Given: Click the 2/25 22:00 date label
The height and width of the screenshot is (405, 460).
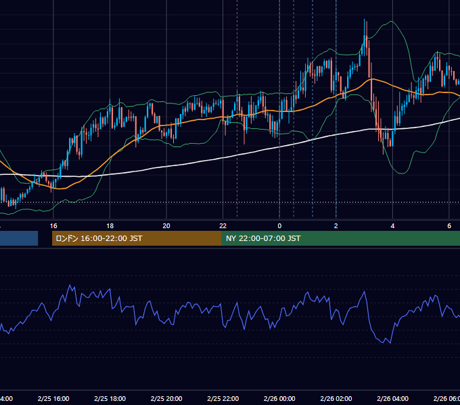Looking at the screenshot, I should click(223, 398).
